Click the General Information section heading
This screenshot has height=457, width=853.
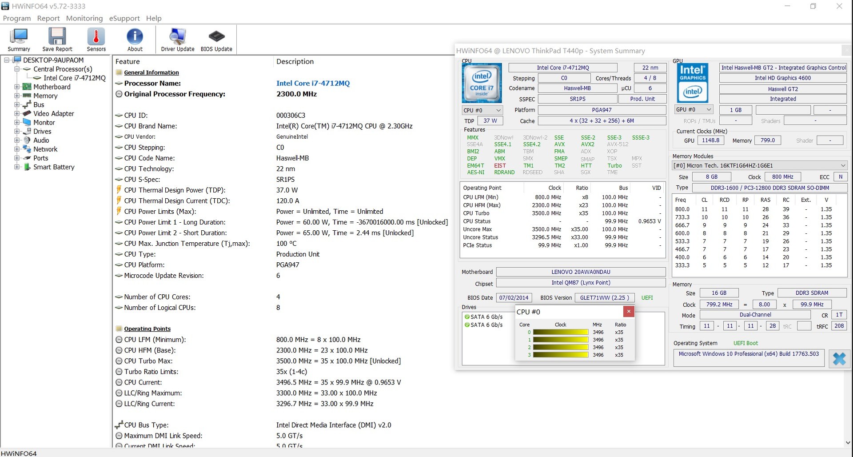point(151,72)
